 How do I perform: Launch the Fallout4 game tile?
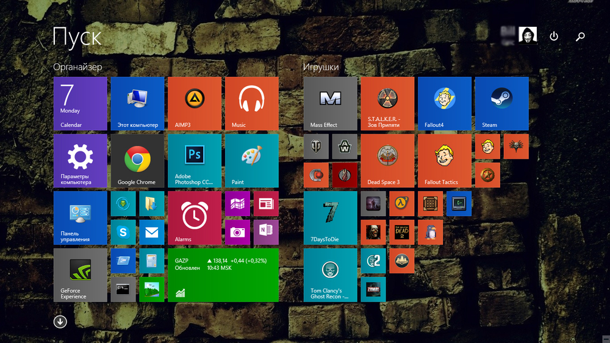click(x=444, y=103)
